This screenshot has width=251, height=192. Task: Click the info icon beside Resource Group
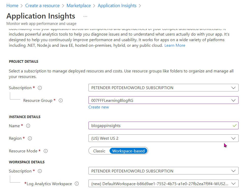61,100
